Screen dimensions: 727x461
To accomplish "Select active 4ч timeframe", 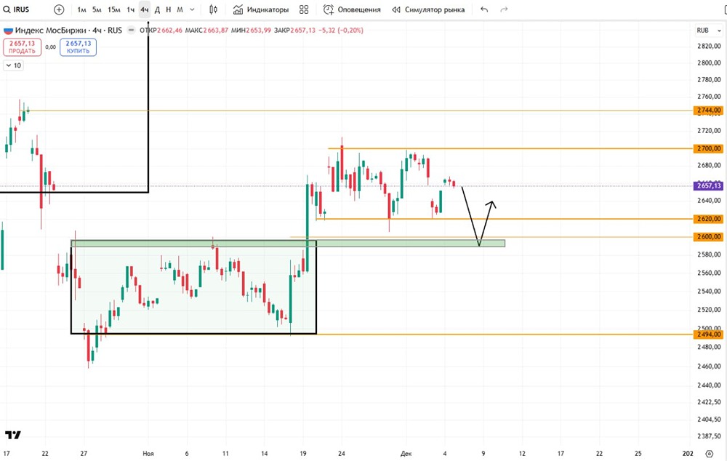I will [x=144, y=9].
